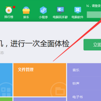101x101 pixels.
Task: Open the purple tile beneath 文件管理
Action: pyautogui.click(x=40, y=99)
